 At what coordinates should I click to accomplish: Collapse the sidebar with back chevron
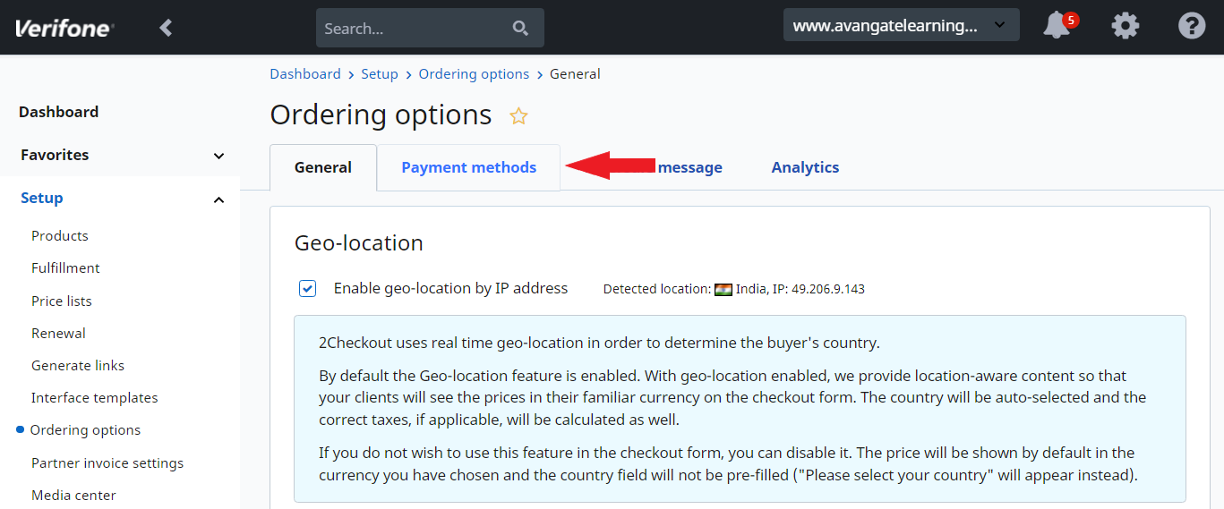[166, 28]
